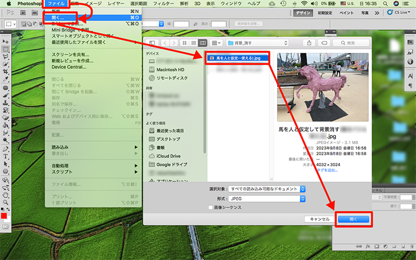Viewport: 416px width, 260px height.
Task: Select the Spot Healing Brush tool
Action: click(x=6, y=88)
